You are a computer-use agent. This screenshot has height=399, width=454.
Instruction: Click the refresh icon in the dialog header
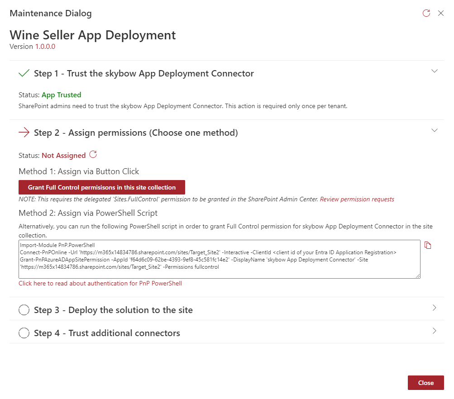click(x=426, y=13)
